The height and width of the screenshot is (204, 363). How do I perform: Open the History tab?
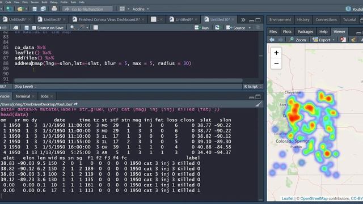click(303, 20)
